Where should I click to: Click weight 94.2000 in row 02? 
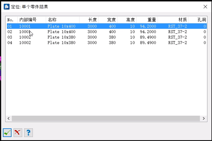(148, 32)
